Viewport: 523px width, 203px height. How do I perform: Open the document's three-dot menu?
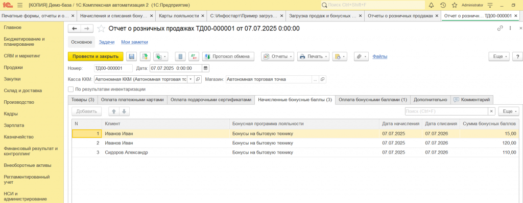510,28
